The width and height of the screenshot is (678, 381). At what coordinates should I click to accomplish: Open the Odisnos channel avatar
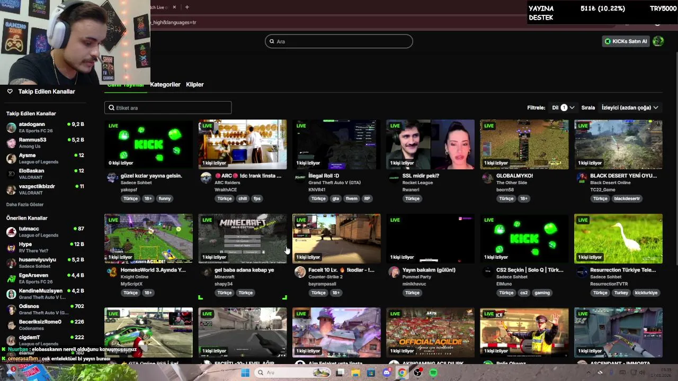(x=11, y=309)
